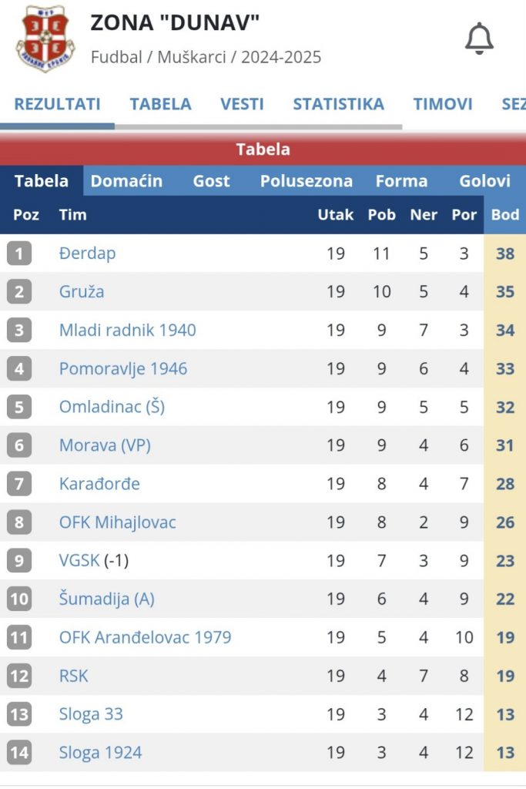Viewport: 526px width, 789px height.
Task: Open the VGSK team link
Action: (79, 561)
